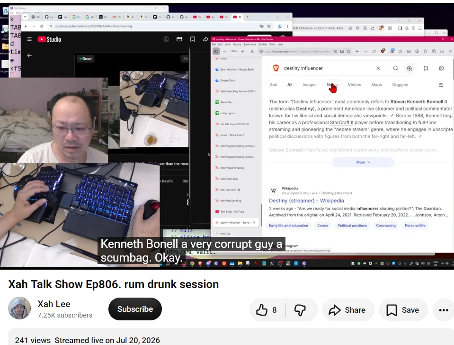Open Brave search settings gear
Screen dimensions: 454x345
click(x=441, y=68)
